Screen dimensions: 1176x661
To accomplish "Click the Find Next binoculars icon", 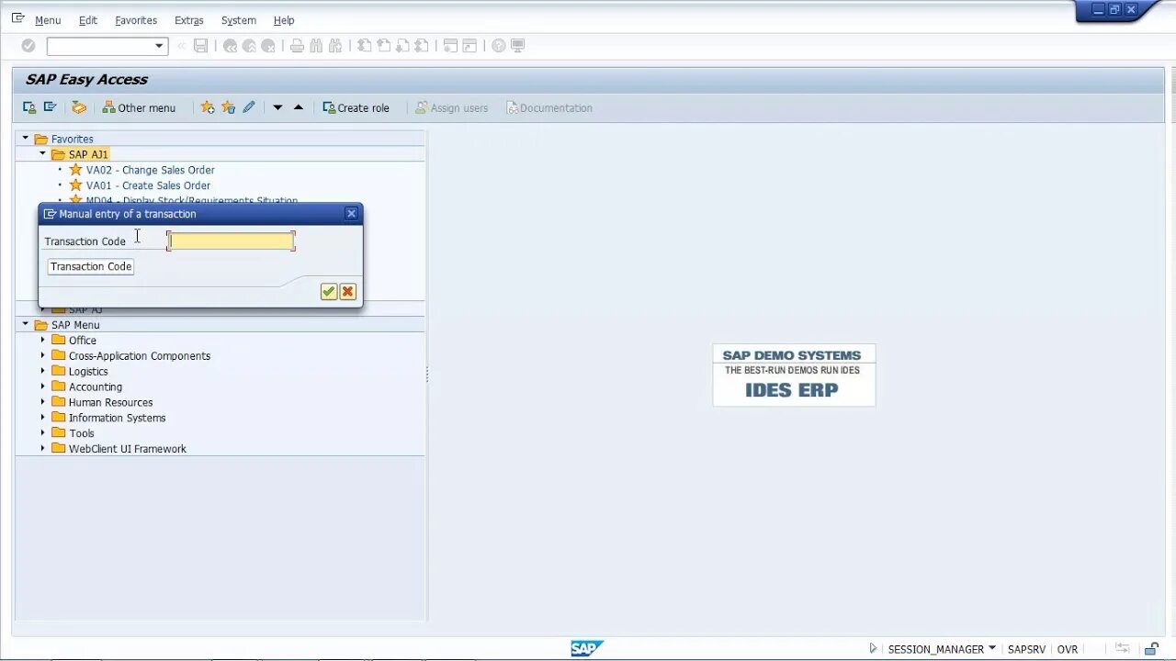I will (x=335, y=46).
